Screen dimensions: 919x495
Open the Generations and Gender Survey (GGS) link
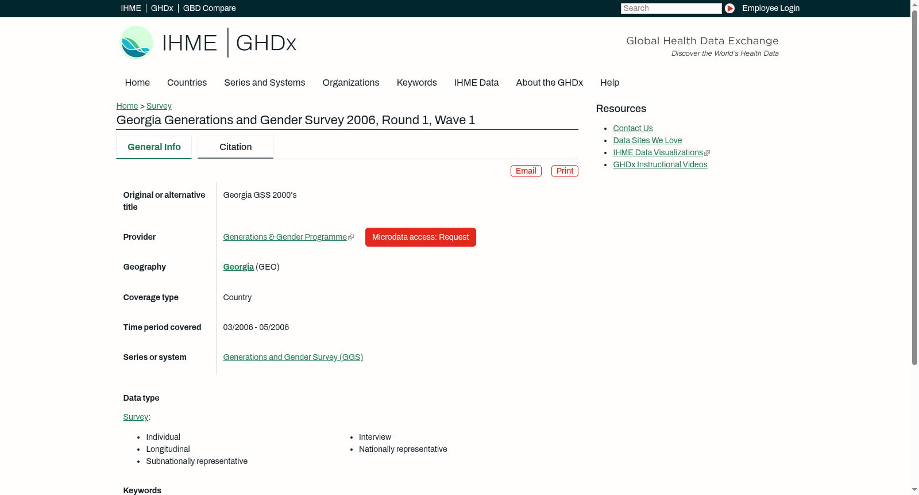(293, 357)
